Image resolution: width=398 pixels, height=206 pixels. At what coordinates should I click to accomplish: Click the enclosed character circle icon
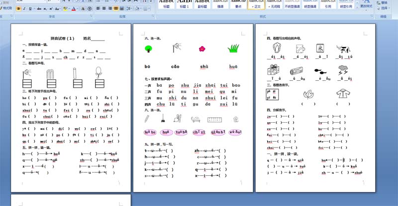point(90,8)
